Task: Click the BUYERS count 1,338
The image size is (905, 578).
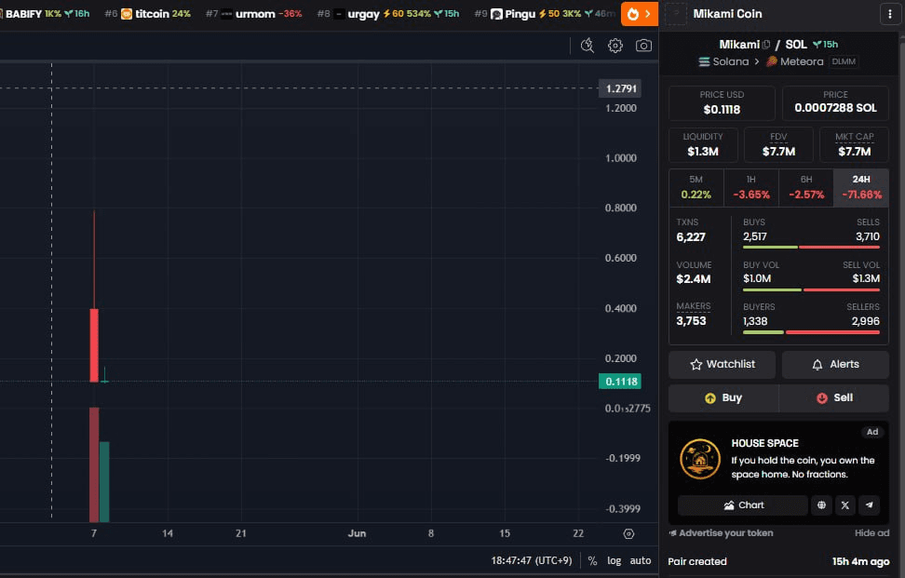Action: 755,321
